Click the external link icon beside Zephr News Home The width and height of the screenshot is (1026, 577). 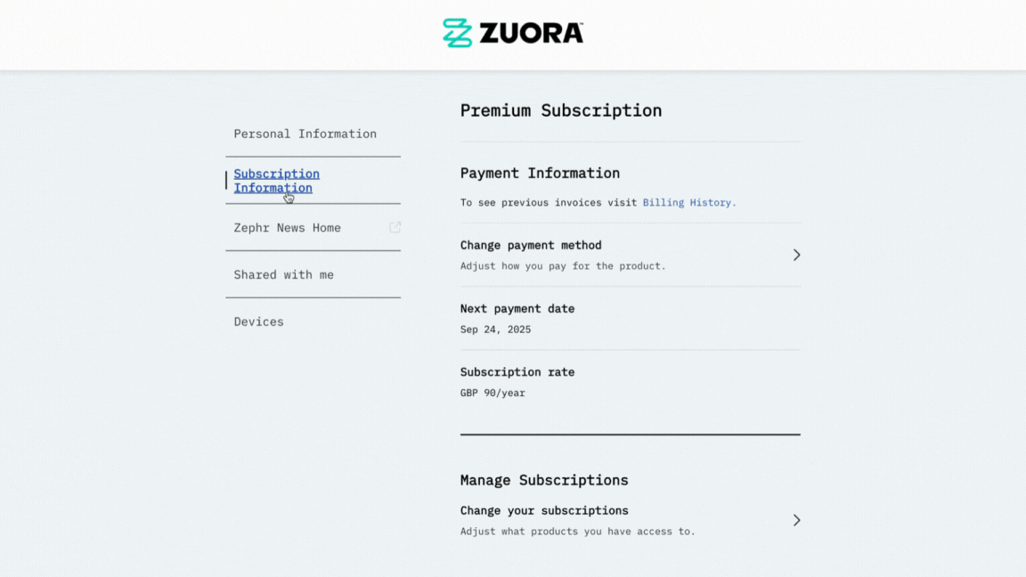point(395,226)
